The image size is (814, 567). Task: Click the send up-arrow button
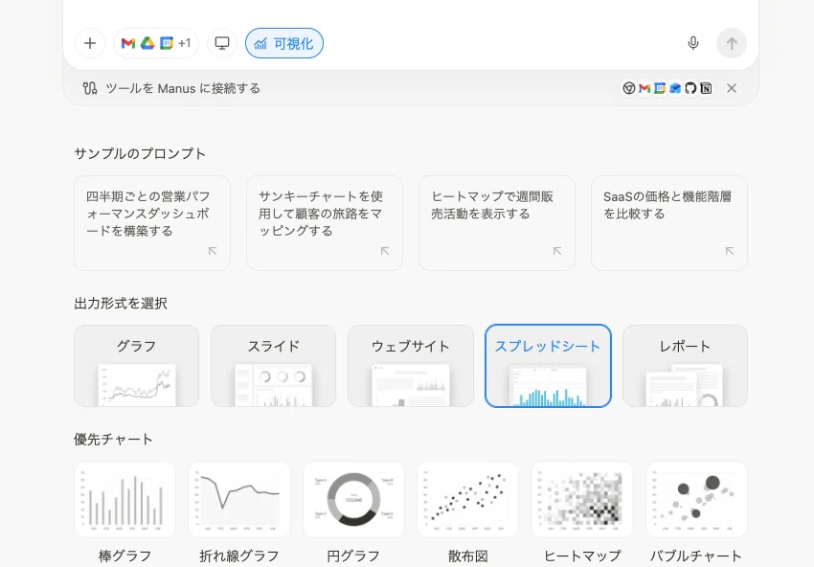pos(732,43)
